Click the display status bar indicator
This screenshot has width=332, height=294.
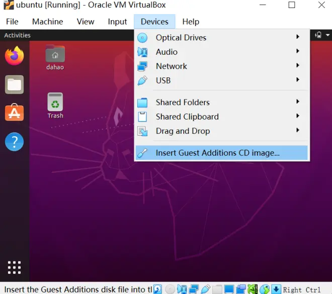pyautogui.click(x=229, y=289)
